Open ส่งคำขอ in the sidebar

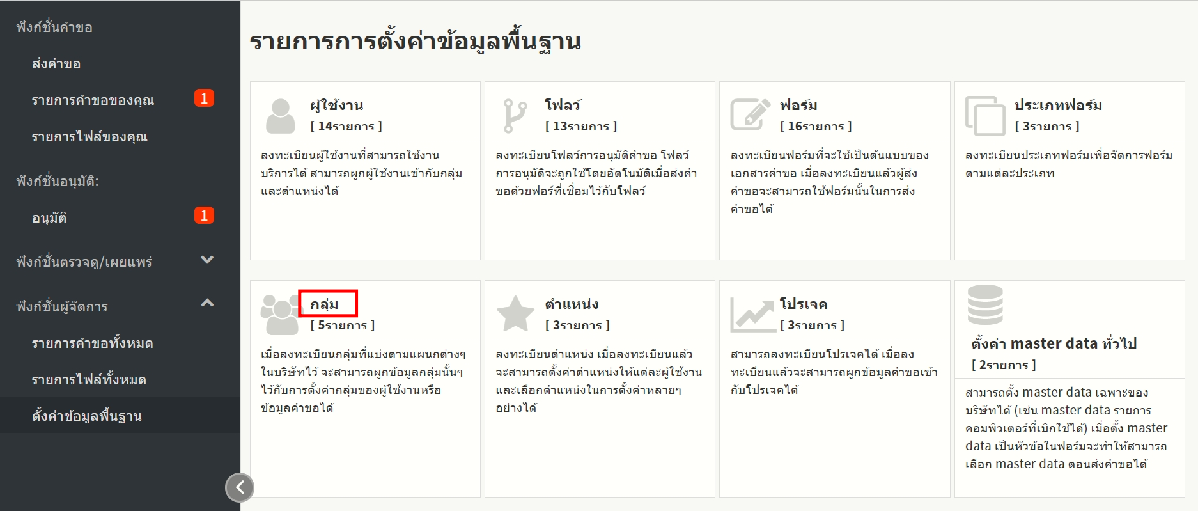click(56, 64)
